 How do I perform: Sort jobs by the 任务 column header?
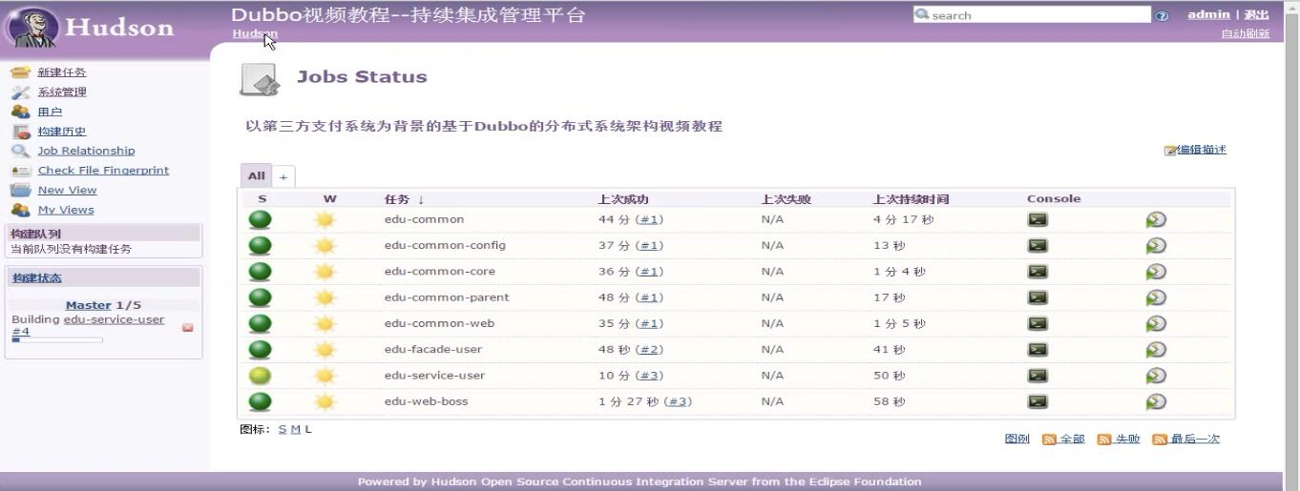(x=404, y=199)
